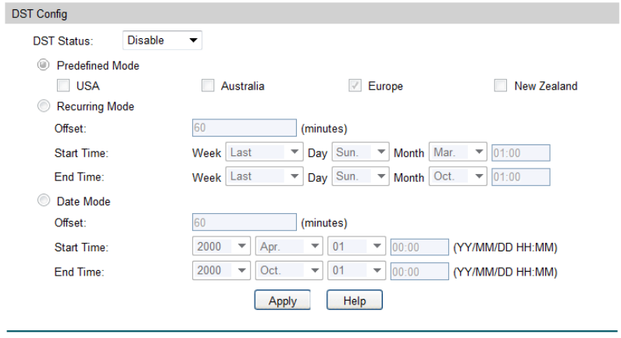Click the Recurring End Time 01:00 field
Image resolution: width=621 pixels, height=338 pixels.
[520, 177]
